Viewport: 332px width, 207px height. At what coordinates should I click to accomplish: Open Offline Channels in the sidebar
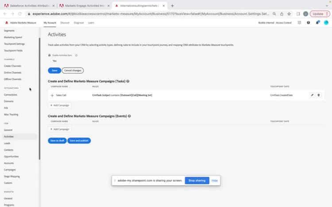(12, 79)
